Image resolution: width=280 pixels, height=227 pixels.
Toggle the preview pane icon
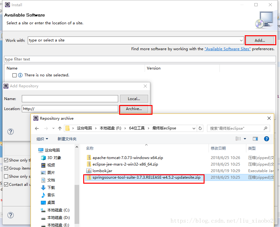[x=255, y=139]
